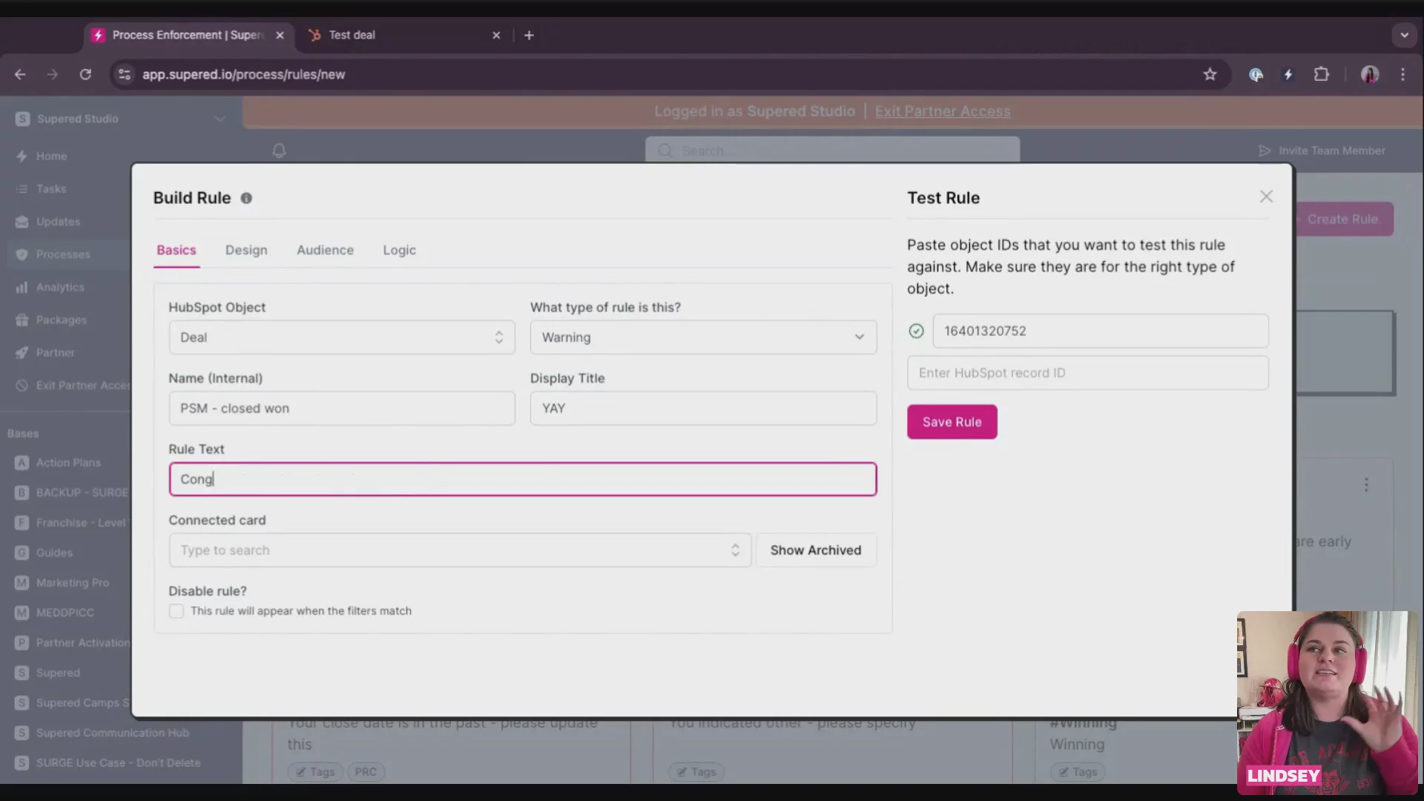Open a new browser tab

point(529,35)
